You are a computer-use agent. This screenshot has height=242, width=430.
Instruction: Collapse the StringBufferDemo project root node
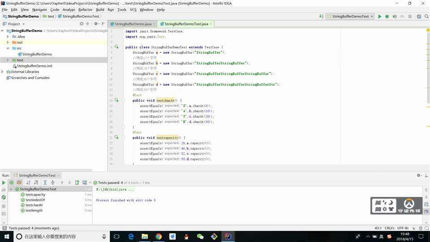[x=3, y=30]
